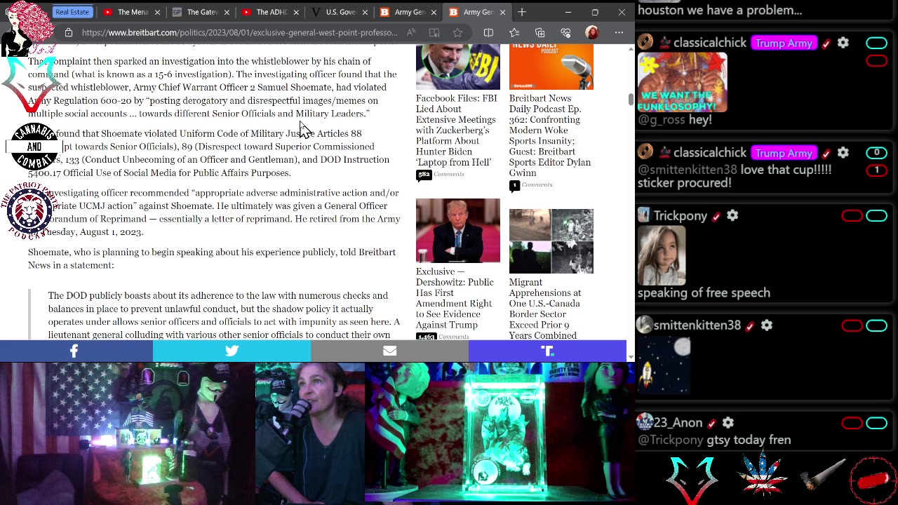Enter Immersive Reader mode

point(434,32)
